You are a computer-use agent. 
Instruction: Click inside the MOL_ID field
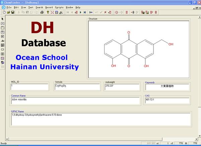coord(29,87)
